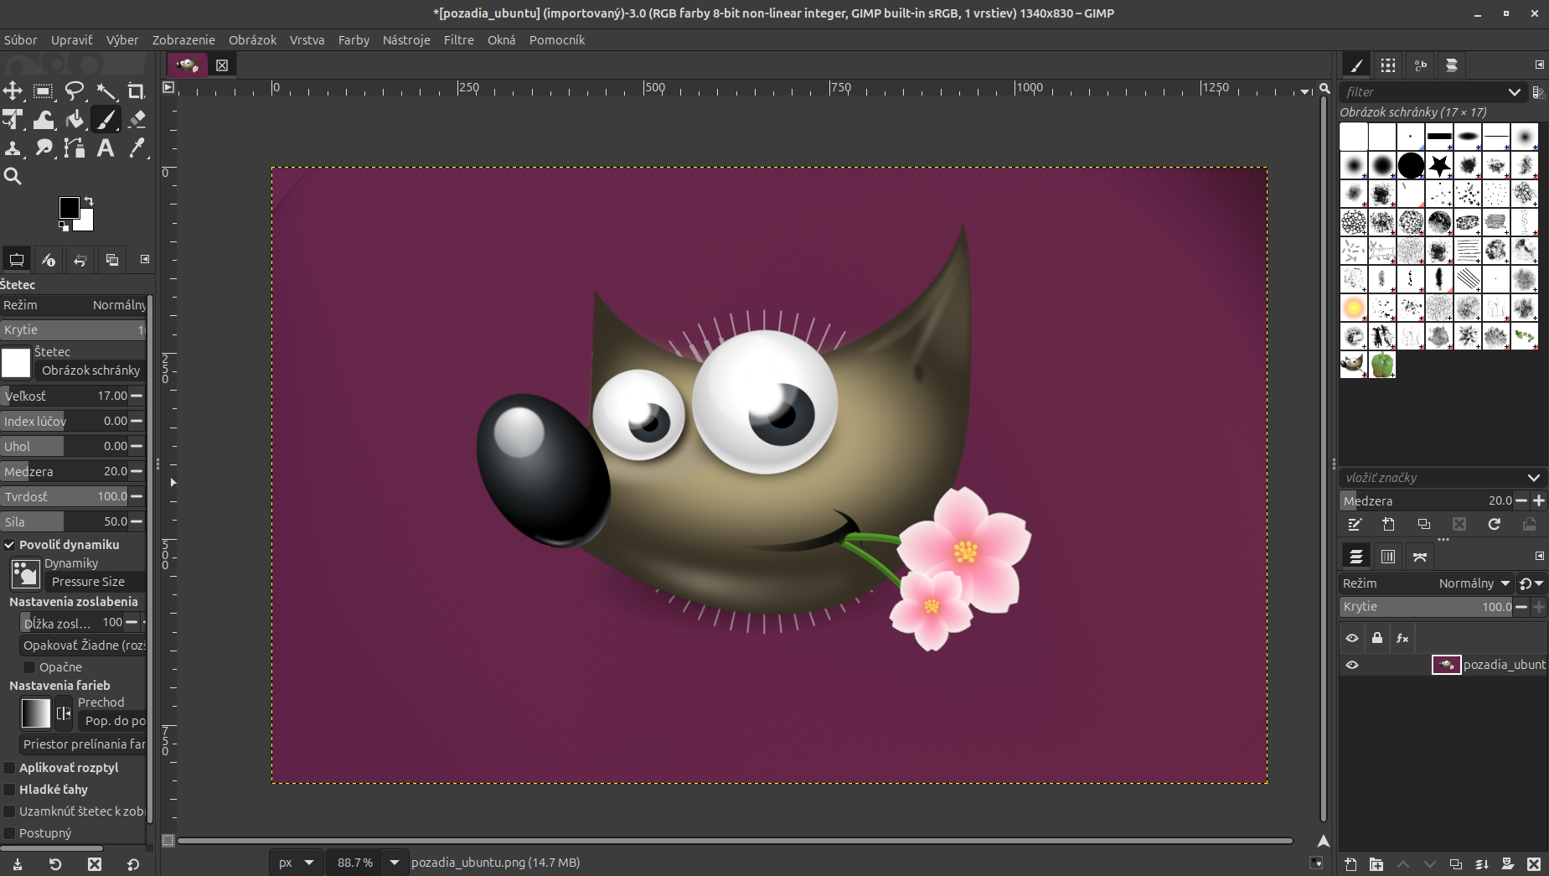Enable the Postupný checkbox
This screenshot has width=1549, height=876.
pyautogui.click(x=9, y=833)
